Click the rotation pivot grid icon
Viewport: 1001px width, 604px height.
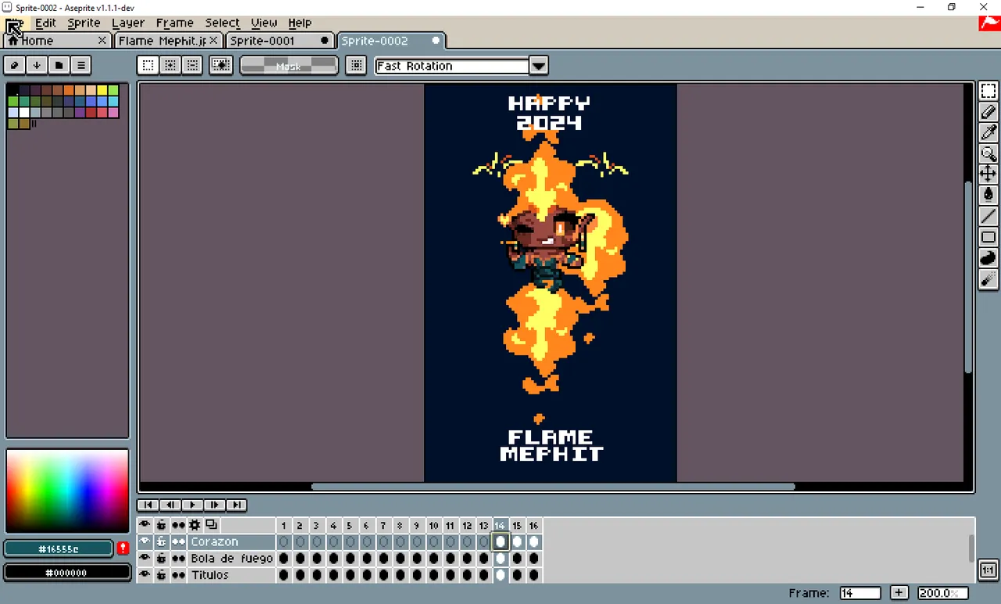tap(357, 66)
